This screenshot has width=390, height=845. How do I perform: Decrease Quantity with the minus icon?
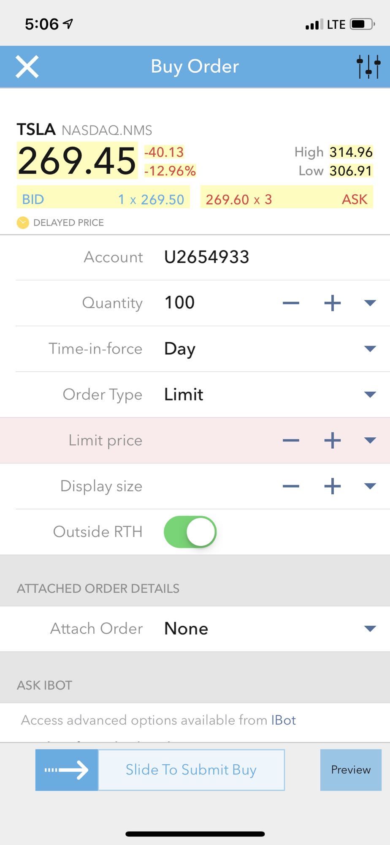(x=291, y=303)
